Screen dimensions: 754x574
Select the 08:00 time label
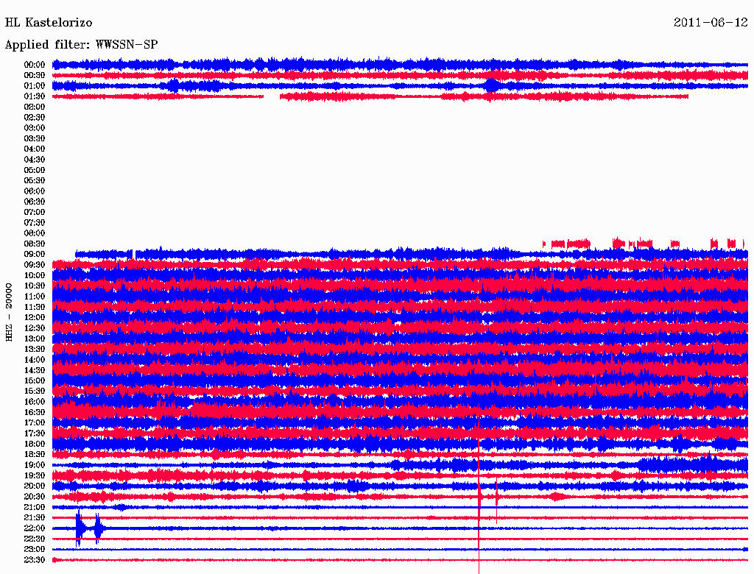tap(35, 233)
